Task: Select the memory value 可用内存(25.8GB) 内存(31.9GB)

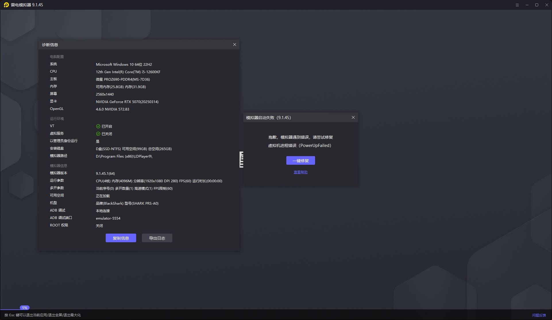Action: (x=121, y=87)
